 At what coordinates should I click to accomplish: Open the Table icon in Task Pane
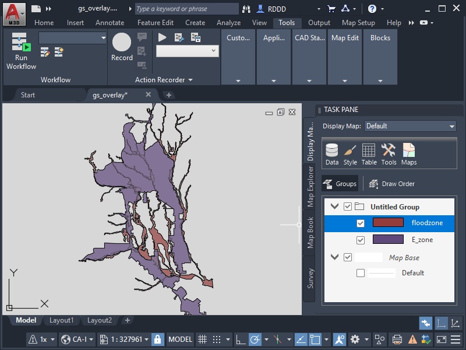click(x=369, y=154)
